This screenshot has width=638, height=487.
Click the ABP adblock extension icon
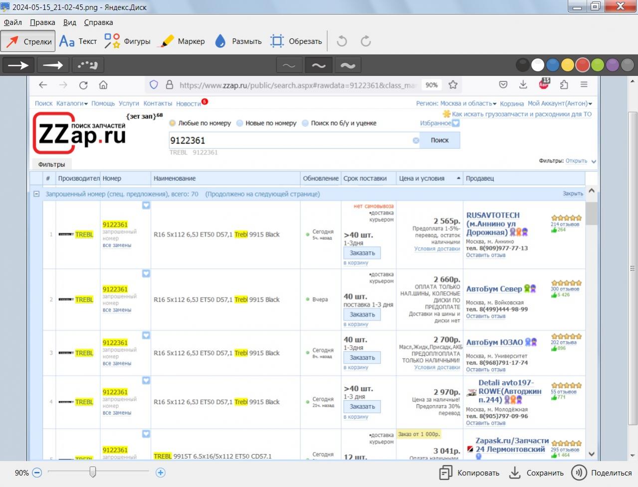(544, 84)
